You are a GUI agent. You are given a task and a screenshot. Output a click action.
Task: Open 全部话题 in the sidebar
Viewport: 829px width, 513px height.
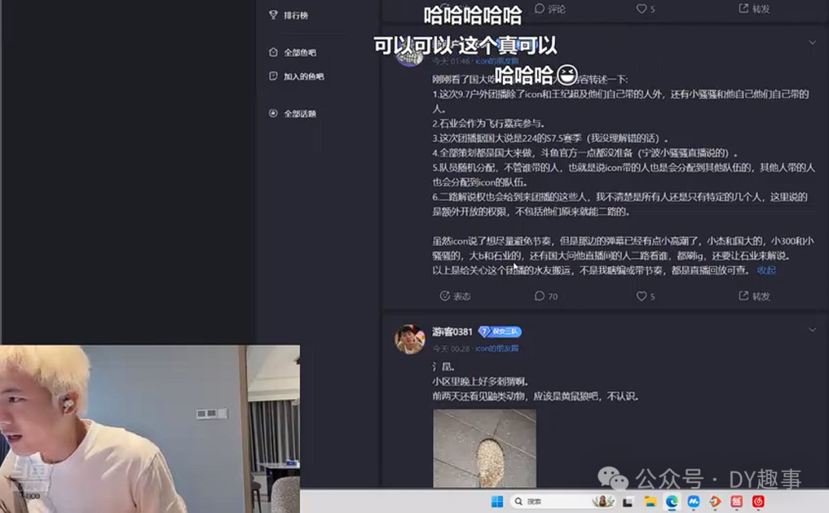300,113
